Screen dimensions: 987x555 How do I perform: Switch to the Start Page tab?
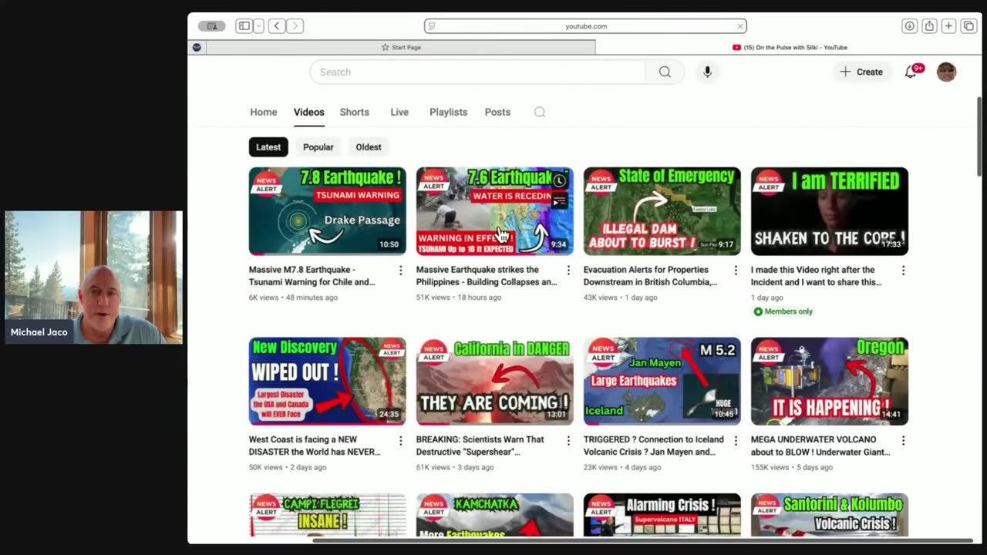coord(401,47)
